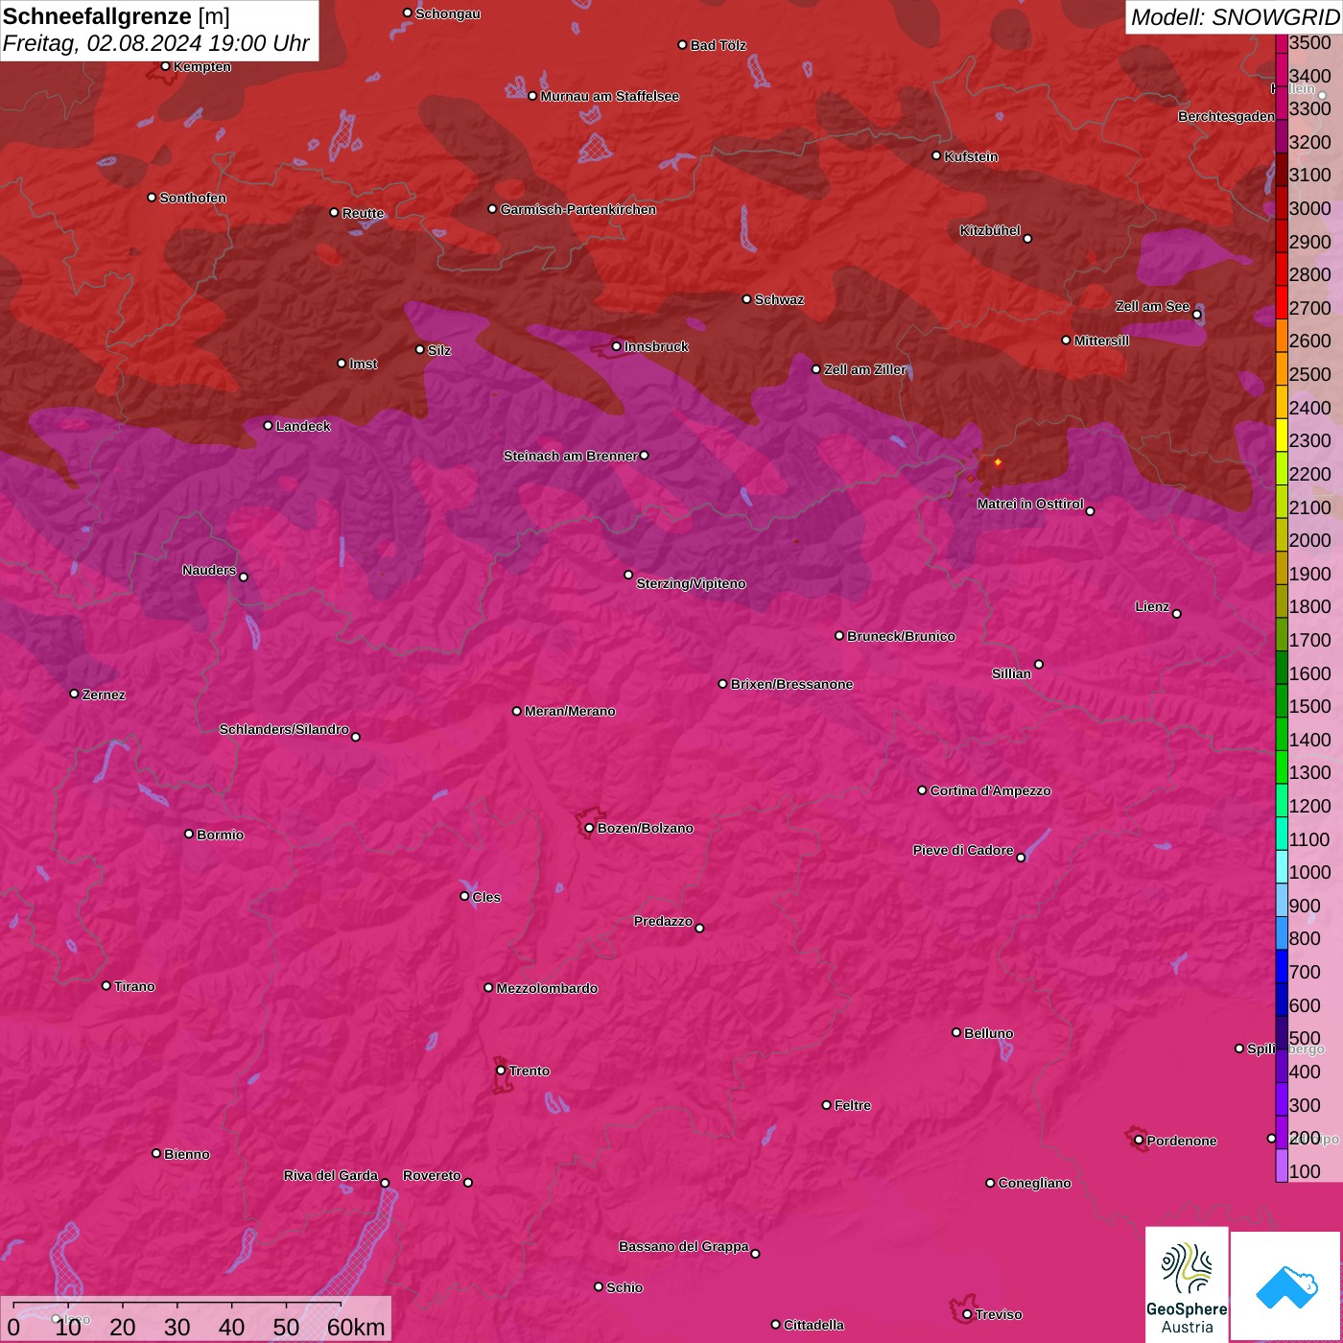Click the Schneefallgrenze title text
This screenshot has height=1343, width=1343.
click(x=96, y=16)
